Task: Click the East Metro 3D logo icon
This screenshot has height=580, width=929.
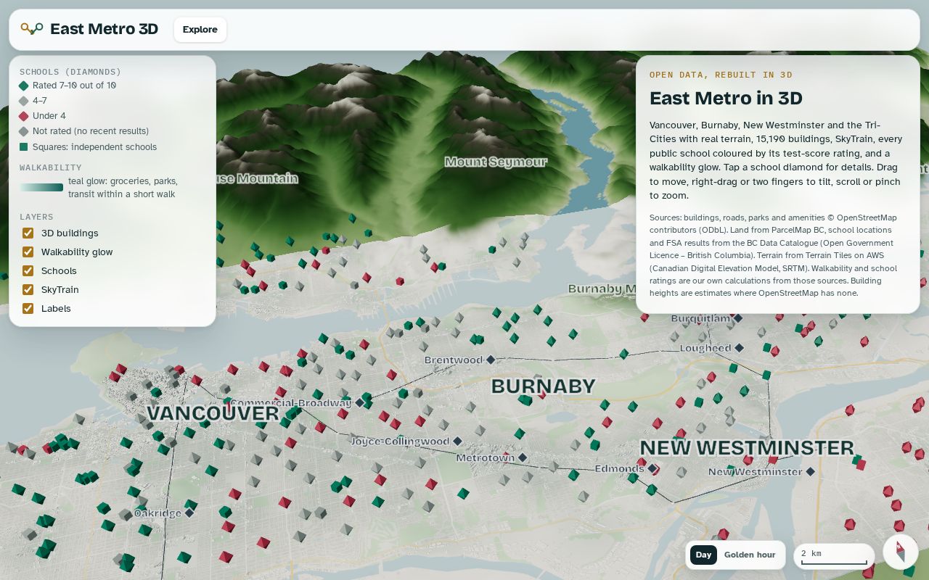Action: coord(32,29)
